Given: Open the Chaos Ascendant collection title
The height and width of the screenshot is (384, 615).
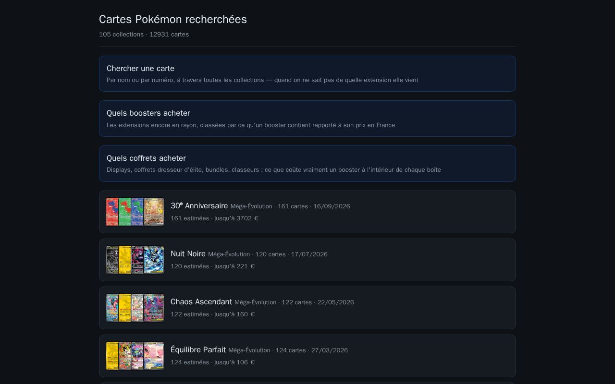Looking at the screenshot, I should click(201, 301).
